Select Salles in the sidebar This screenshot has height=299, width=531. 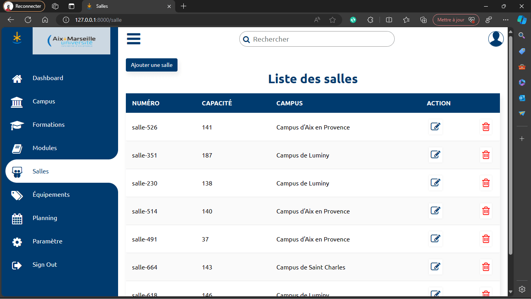pos(41,171)
